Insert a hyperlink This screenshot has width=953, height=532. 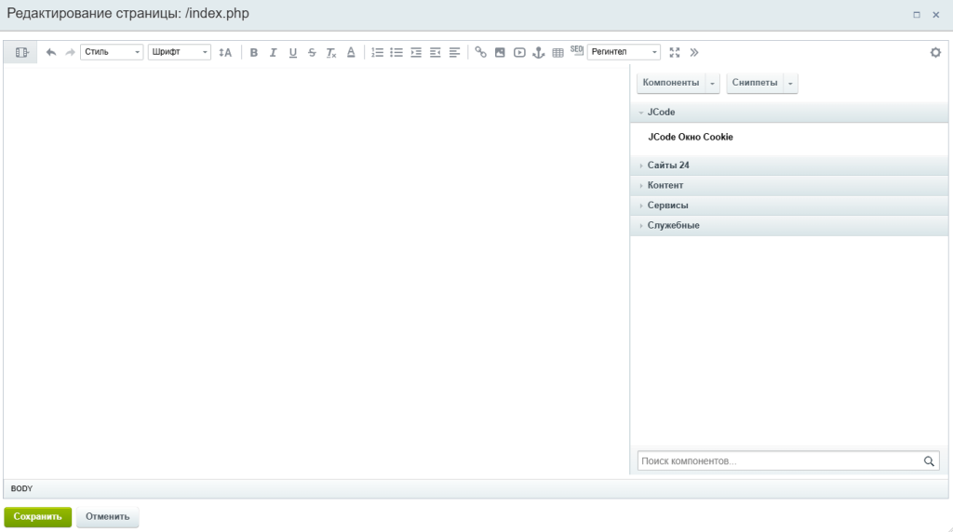tap(480, 53)
